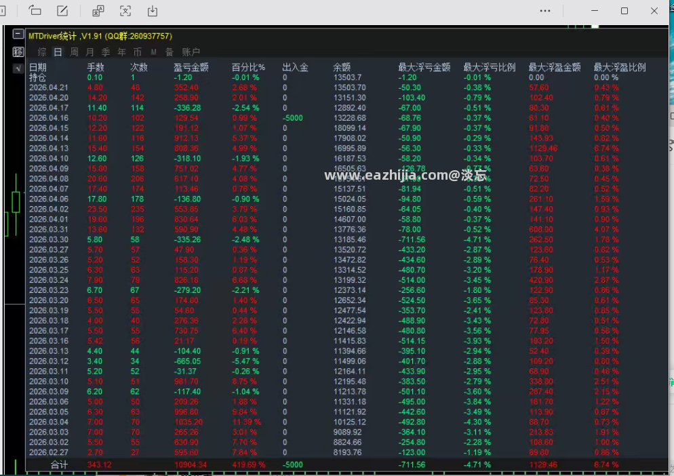This screenshot has width=674, height=476.
Task: Click the translate image text icon
Action: tap(98, 11)
